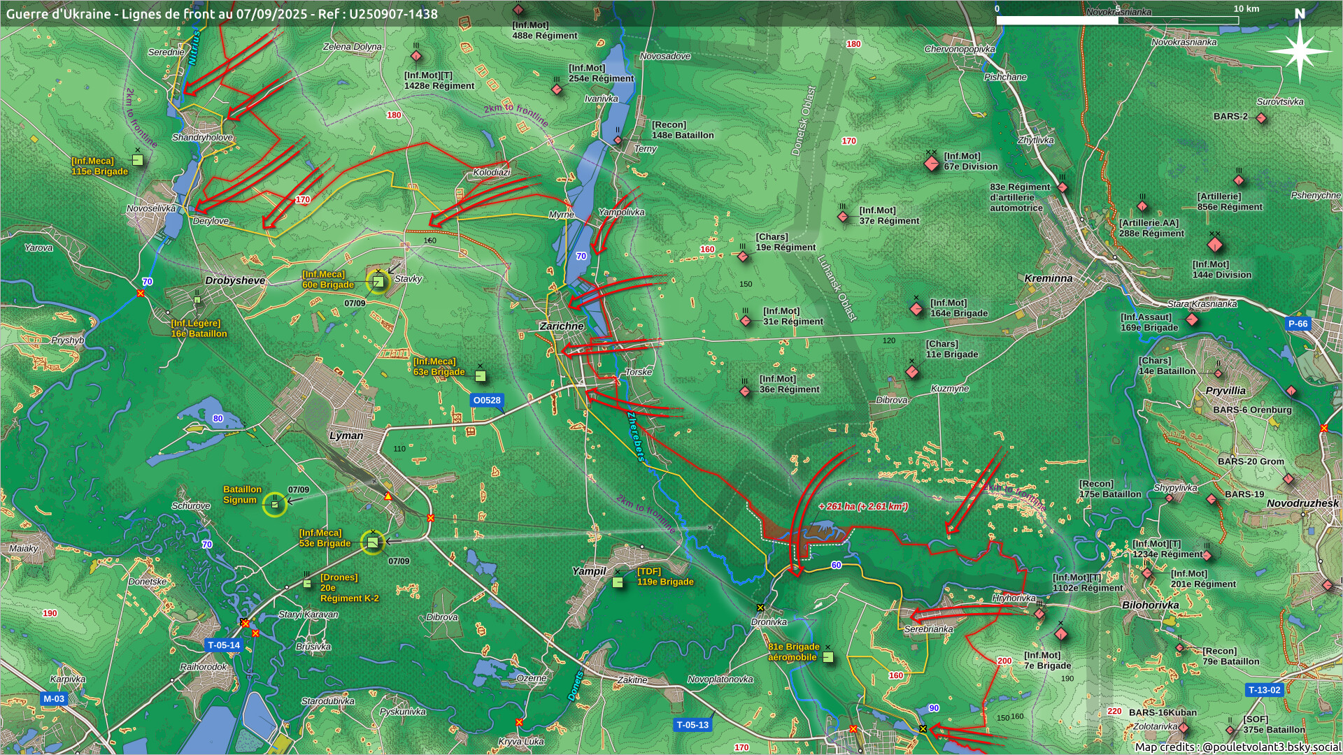
Task: Click the 53e Brigade unit marker
Action: (372, 542)
